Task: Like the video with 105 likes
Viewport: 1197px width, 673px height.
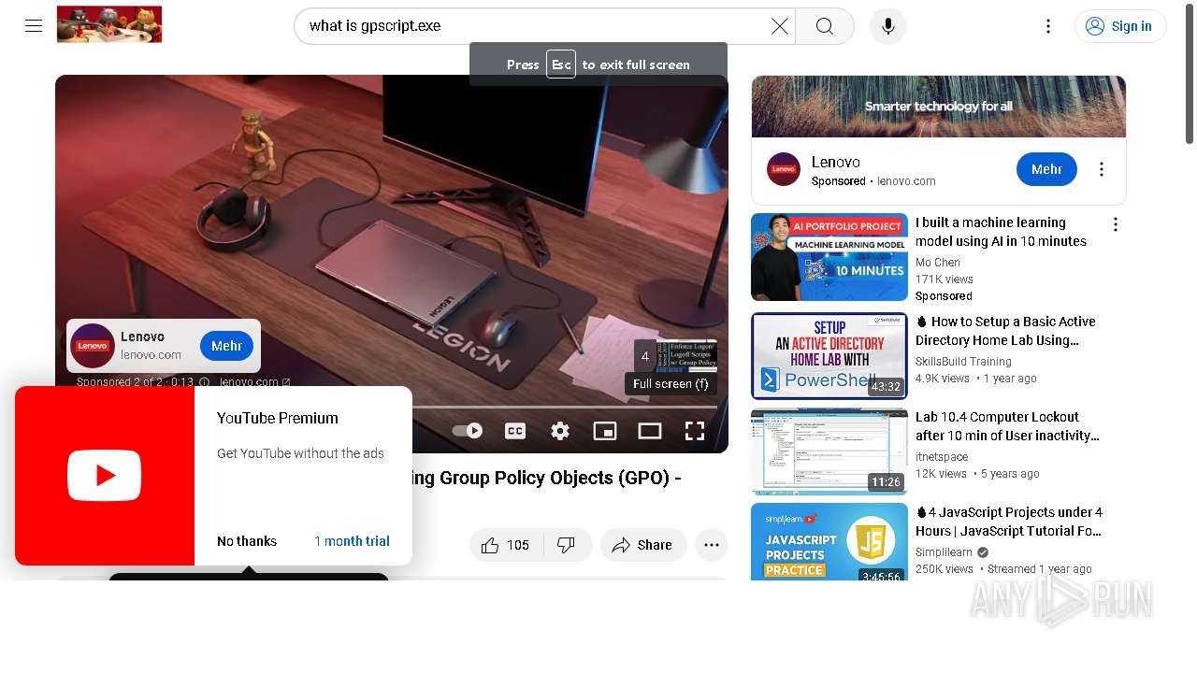Action: (506, 545)
